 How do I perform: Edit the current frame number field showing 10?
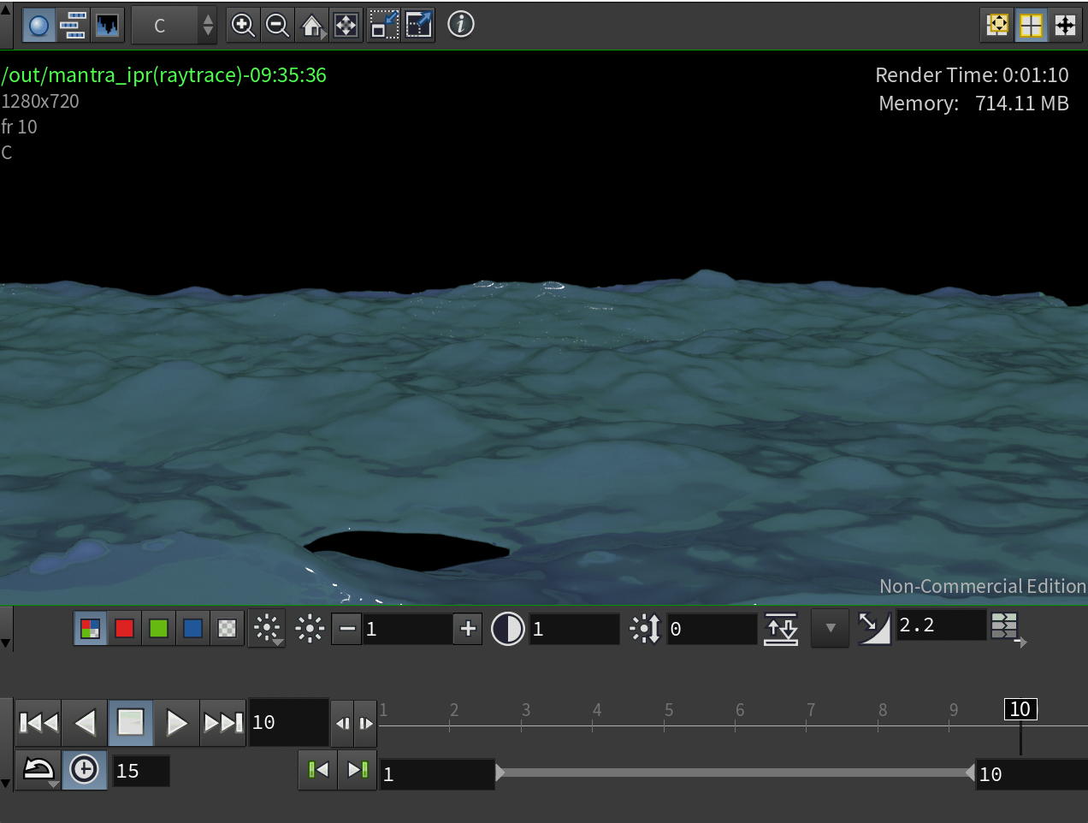[287, 721]
